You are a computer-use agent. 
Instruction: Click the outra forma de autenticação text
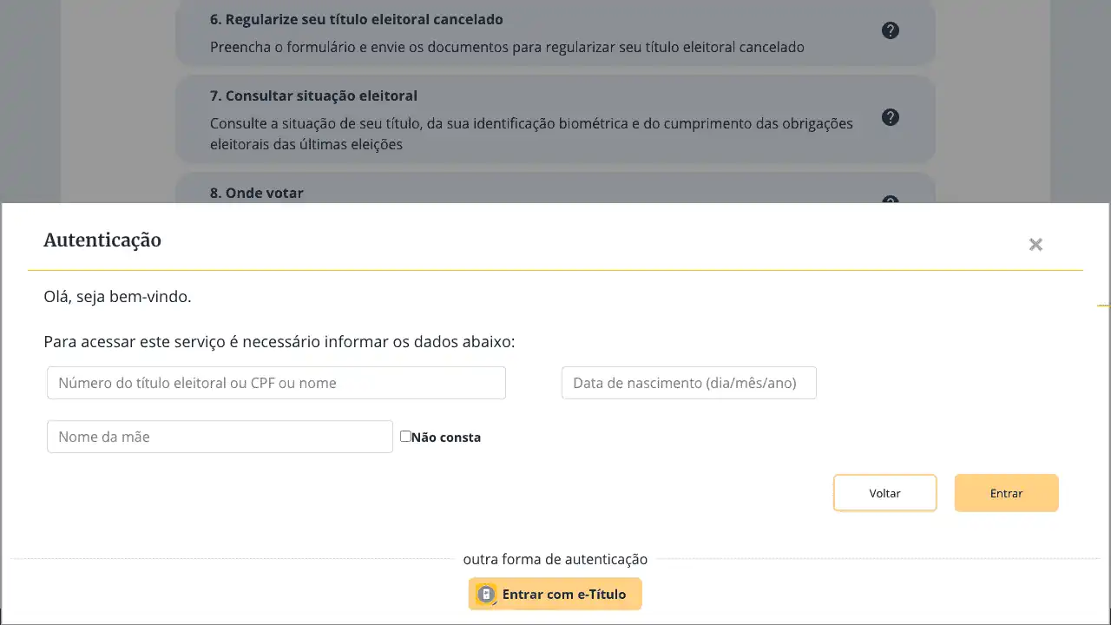pos(555,559)
